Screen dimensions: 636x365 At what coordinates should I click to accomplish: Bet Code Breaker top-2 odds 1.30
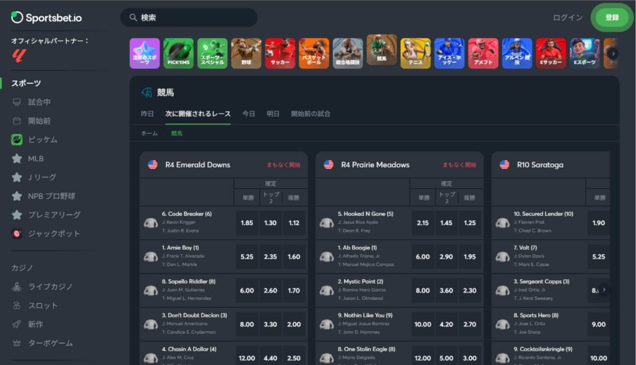270,223
